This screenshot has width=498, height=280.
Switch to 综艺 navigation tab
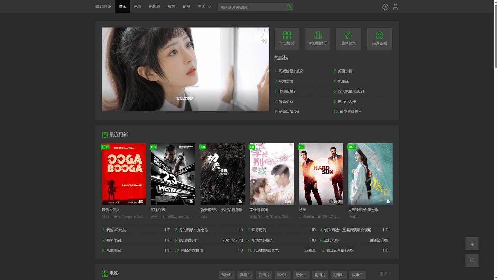171,7
